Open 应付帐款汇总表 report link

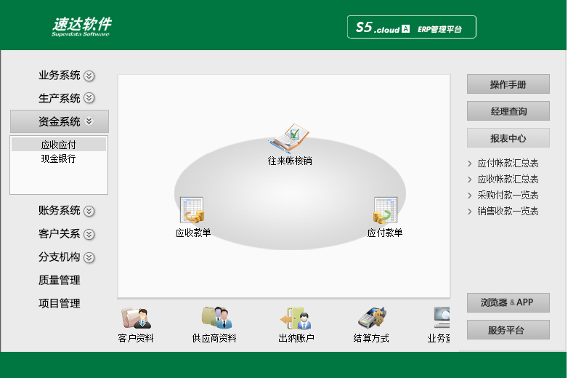[x=508, y=163]
